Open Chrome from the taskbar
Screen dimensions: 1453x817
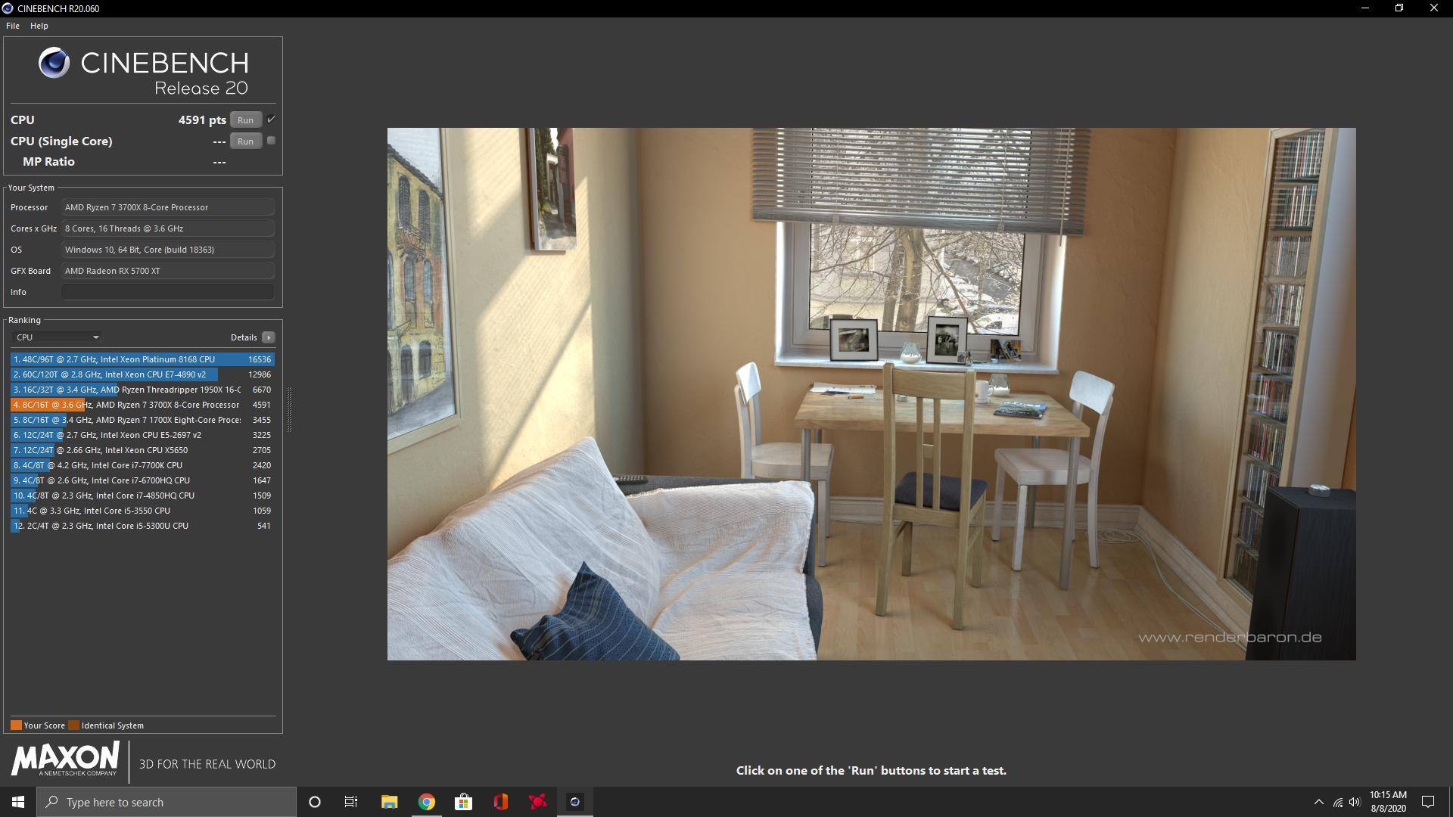coord(426,802)
